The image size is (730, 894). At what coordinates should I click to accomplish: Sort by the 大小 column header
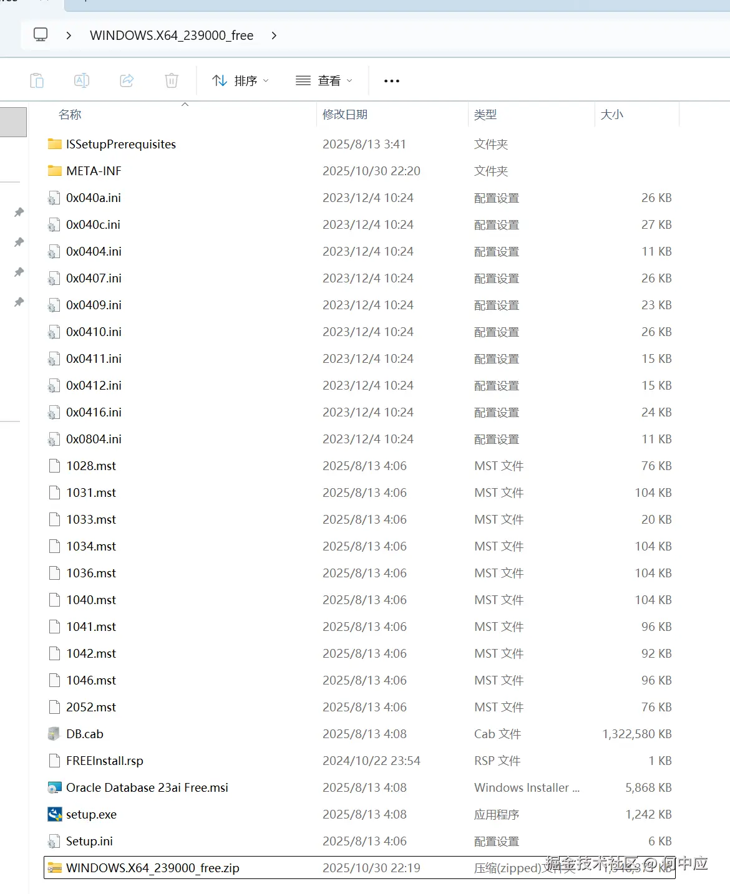611,115
